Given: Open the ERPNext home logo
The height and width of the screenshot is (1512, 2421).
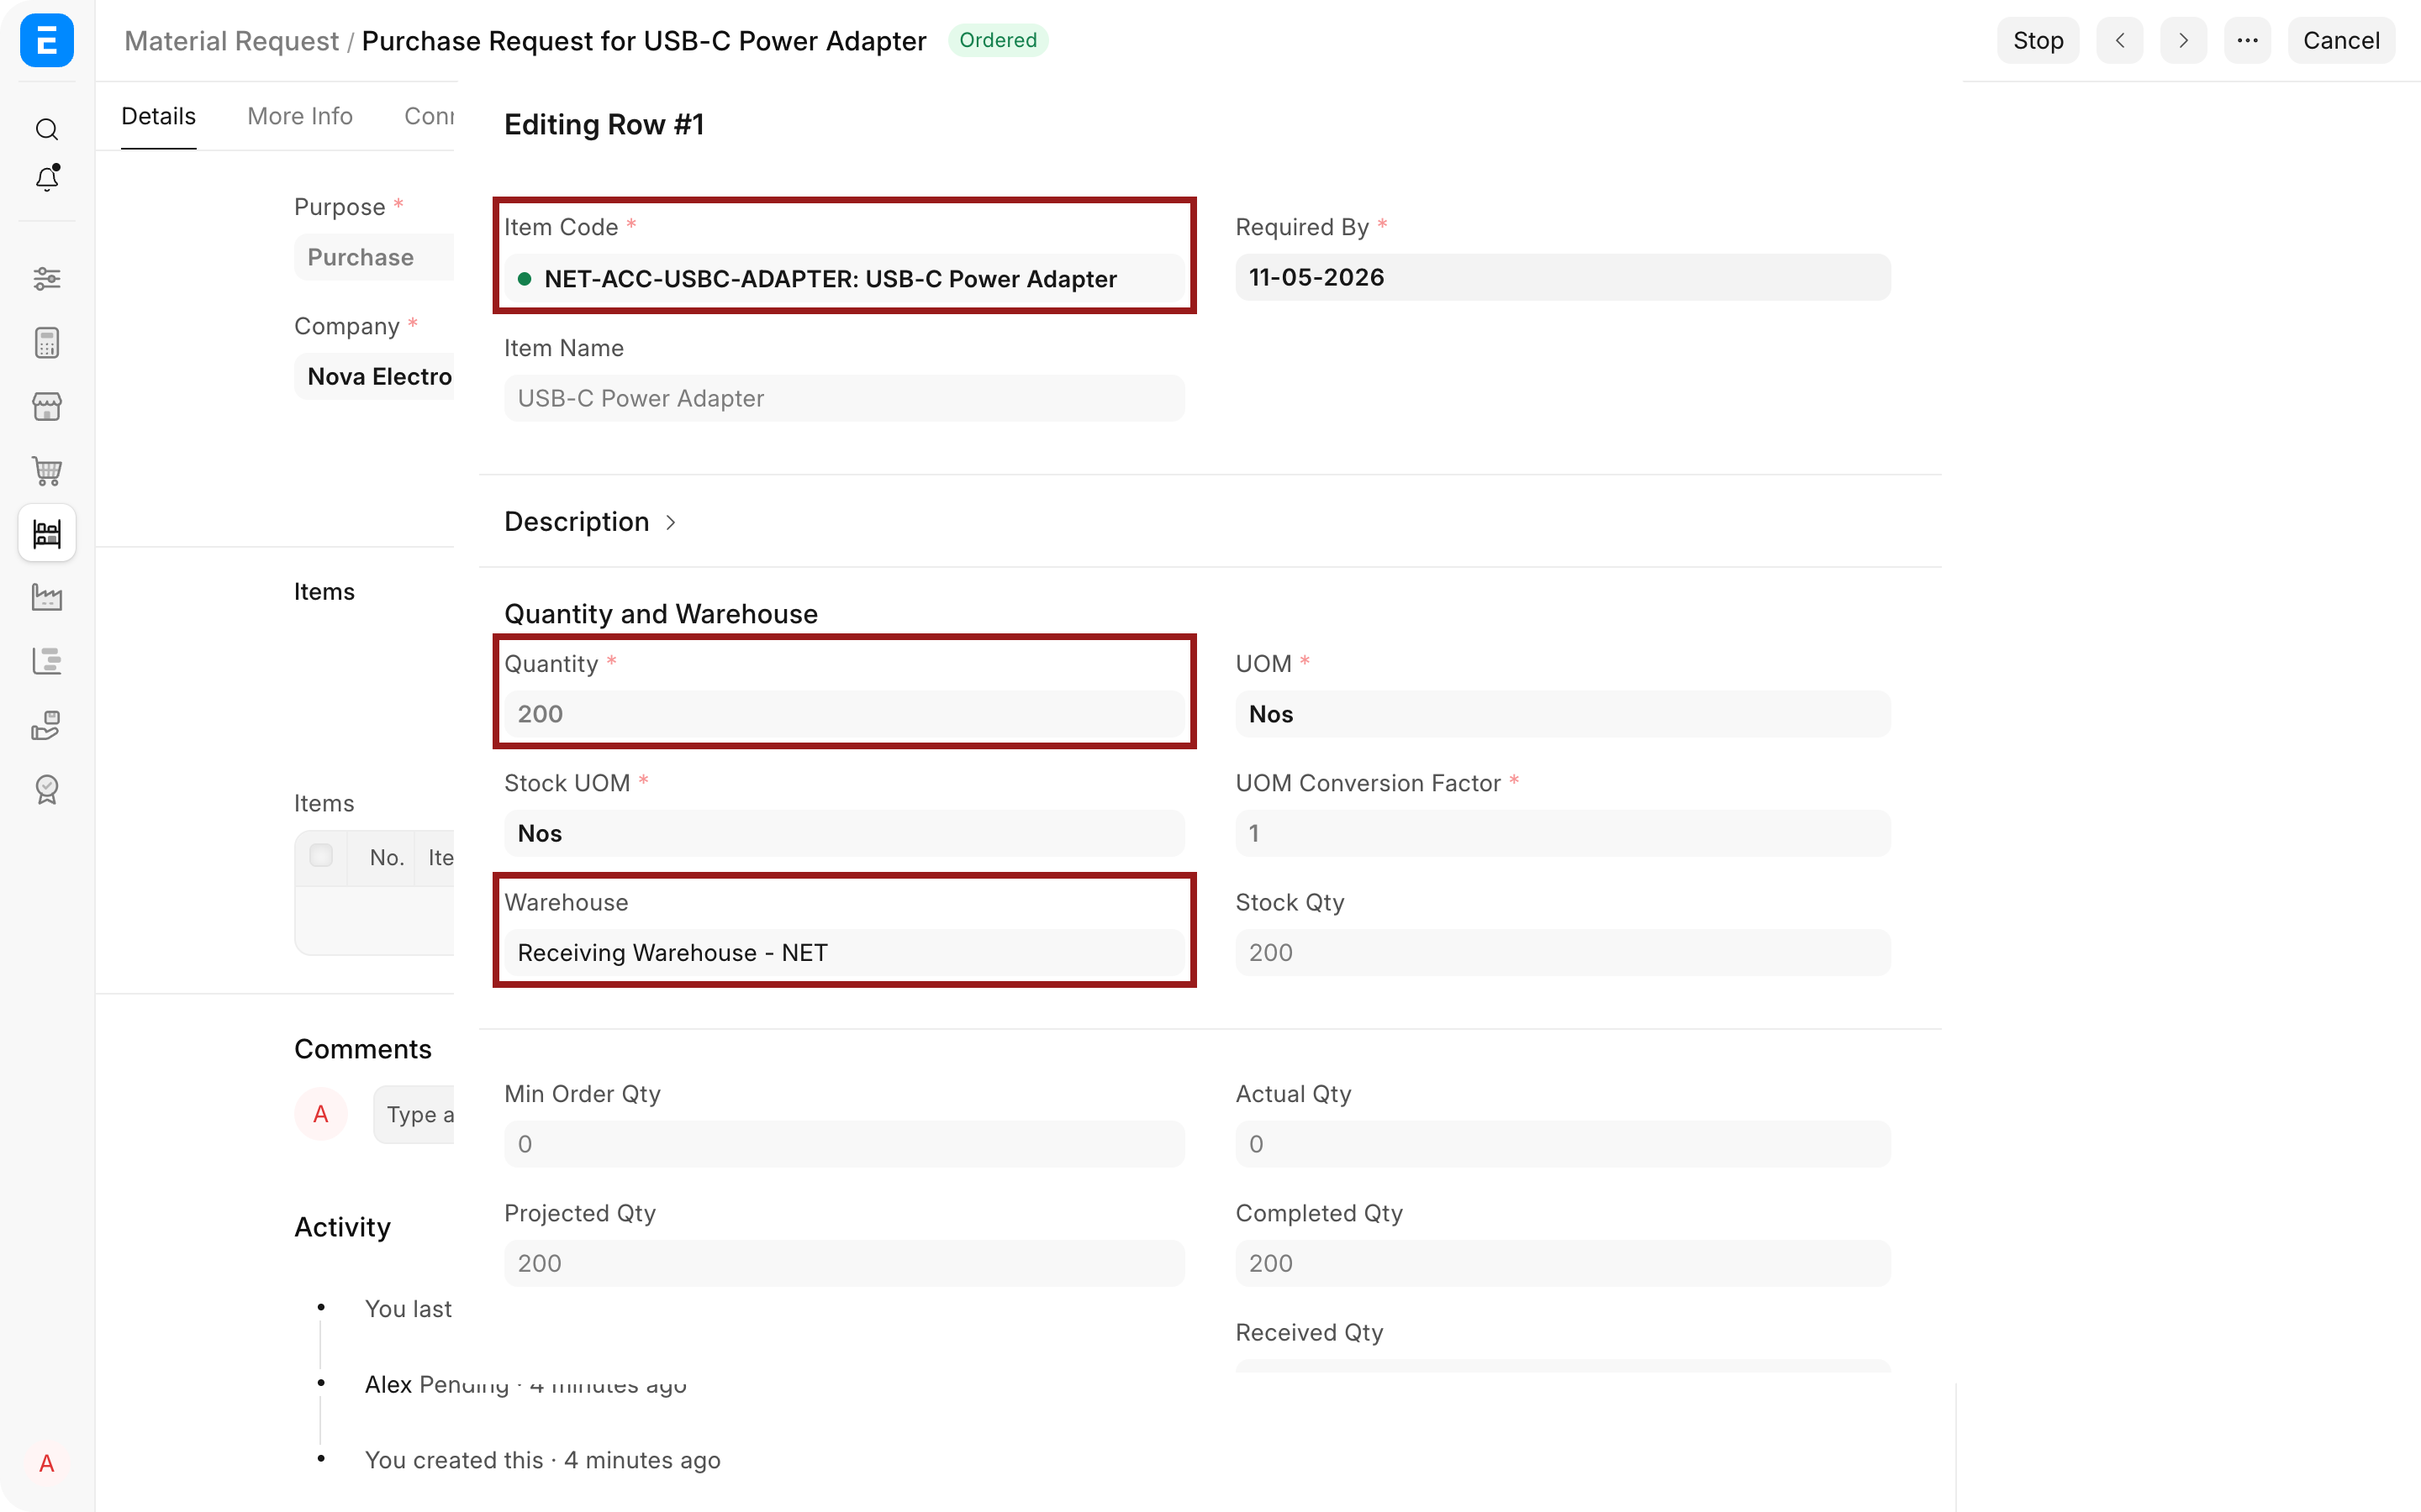Looking at the screenshot, I should [x=46, y=40].
